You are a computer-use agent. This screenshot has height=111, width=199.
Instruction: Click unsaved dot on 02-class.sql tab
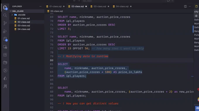(x=86, y=6)
